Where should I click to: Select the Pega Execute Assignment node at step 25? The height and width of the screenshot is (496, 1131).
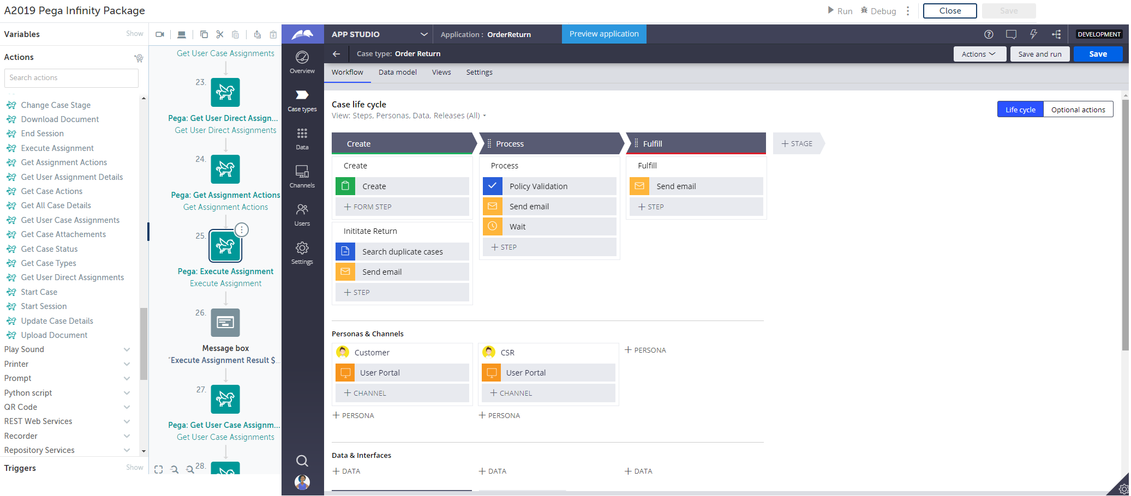[x=225, y=246]
